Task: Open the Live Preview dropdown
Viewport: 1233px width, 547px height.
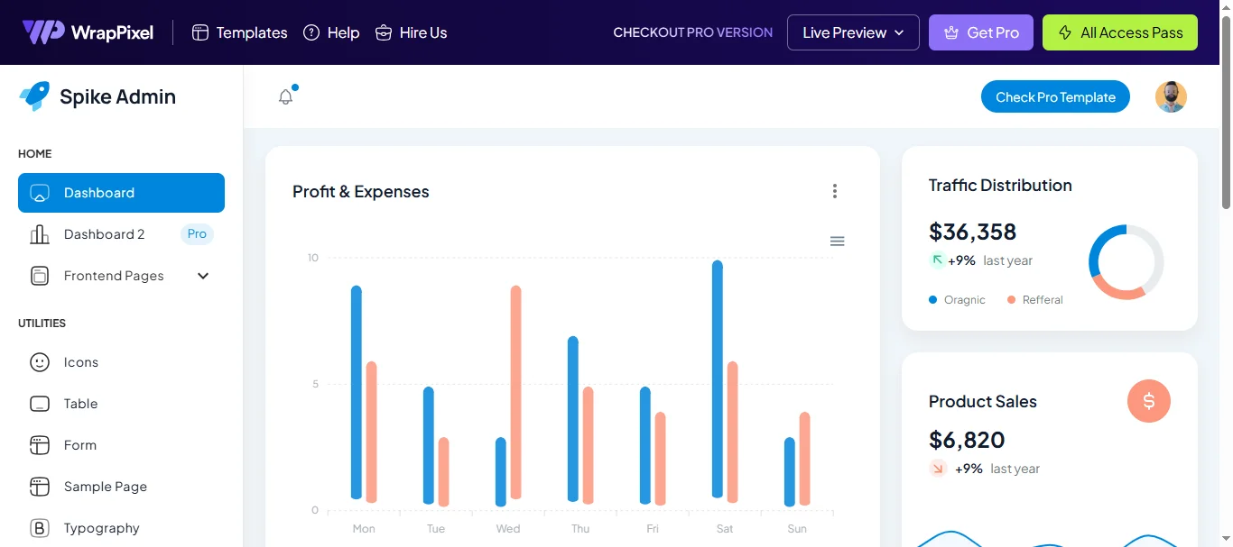Action: pos(853,32)
